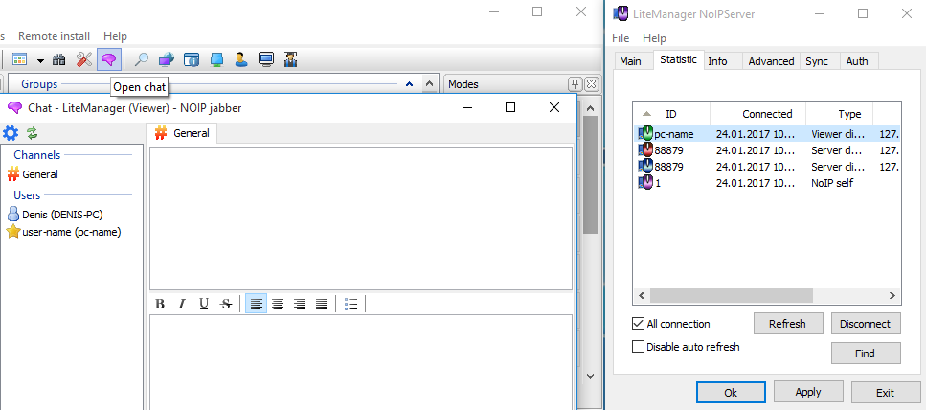Click the Exit button
This screenshot has width=926, height=410.
point(885,392)
